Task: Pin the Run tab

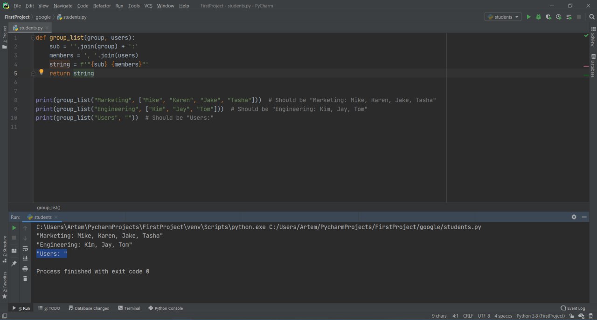Action: [x=14, y=264]
